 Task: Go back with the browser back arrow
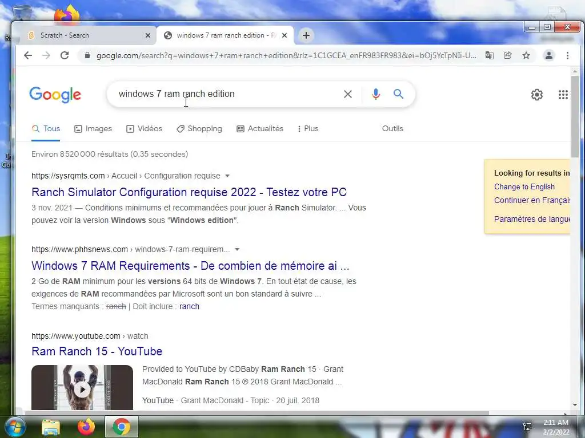(28, 55)
